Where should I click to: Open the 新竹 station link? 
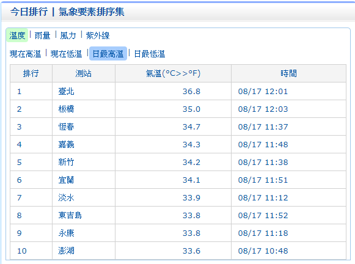click(66, 162)
